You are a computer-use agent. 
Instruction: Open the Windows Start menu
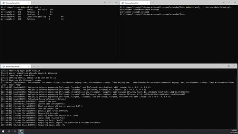tap(3, 131)
